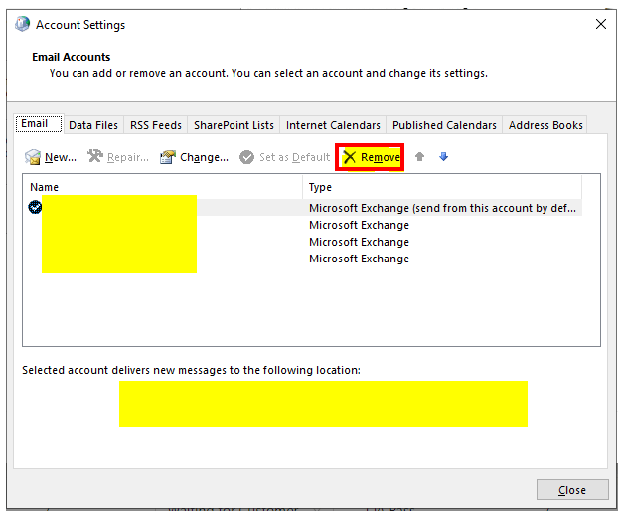Click the Set as Default checkmark icon
This screenshot has width=623, height=519.
[x=246, y=157]
